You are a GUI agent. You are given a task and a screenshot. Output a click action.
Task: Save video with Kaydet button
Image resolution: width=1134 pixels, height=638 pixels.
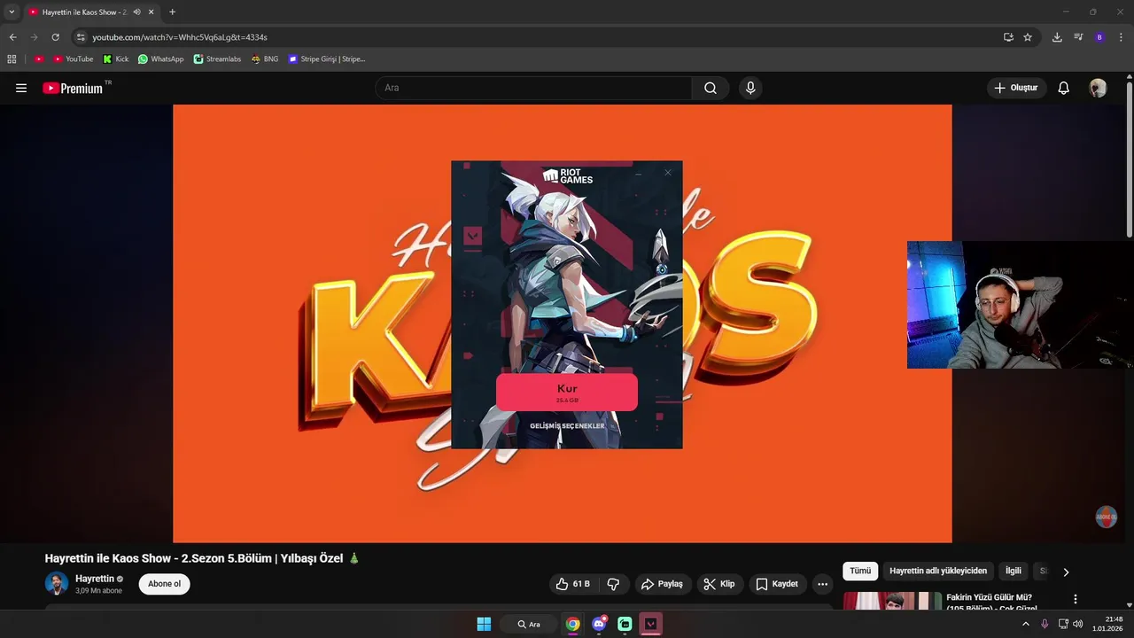point(777,584)
